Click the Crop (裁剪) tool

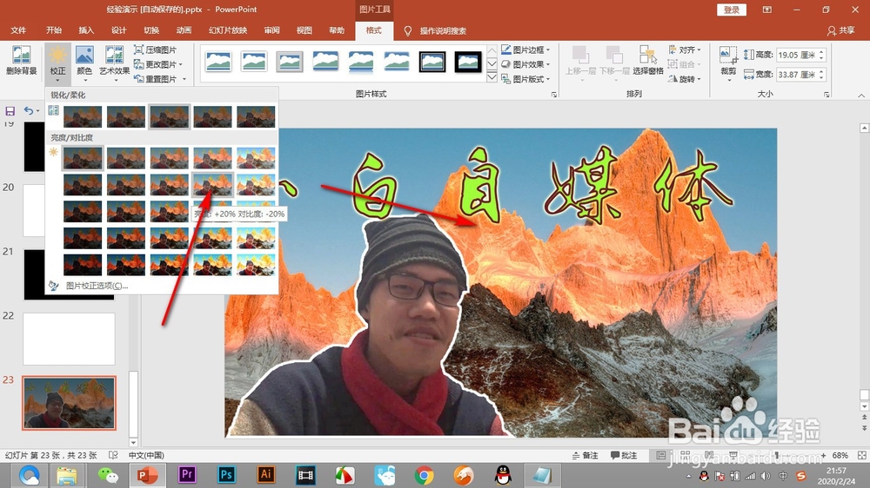click(728, 63)
